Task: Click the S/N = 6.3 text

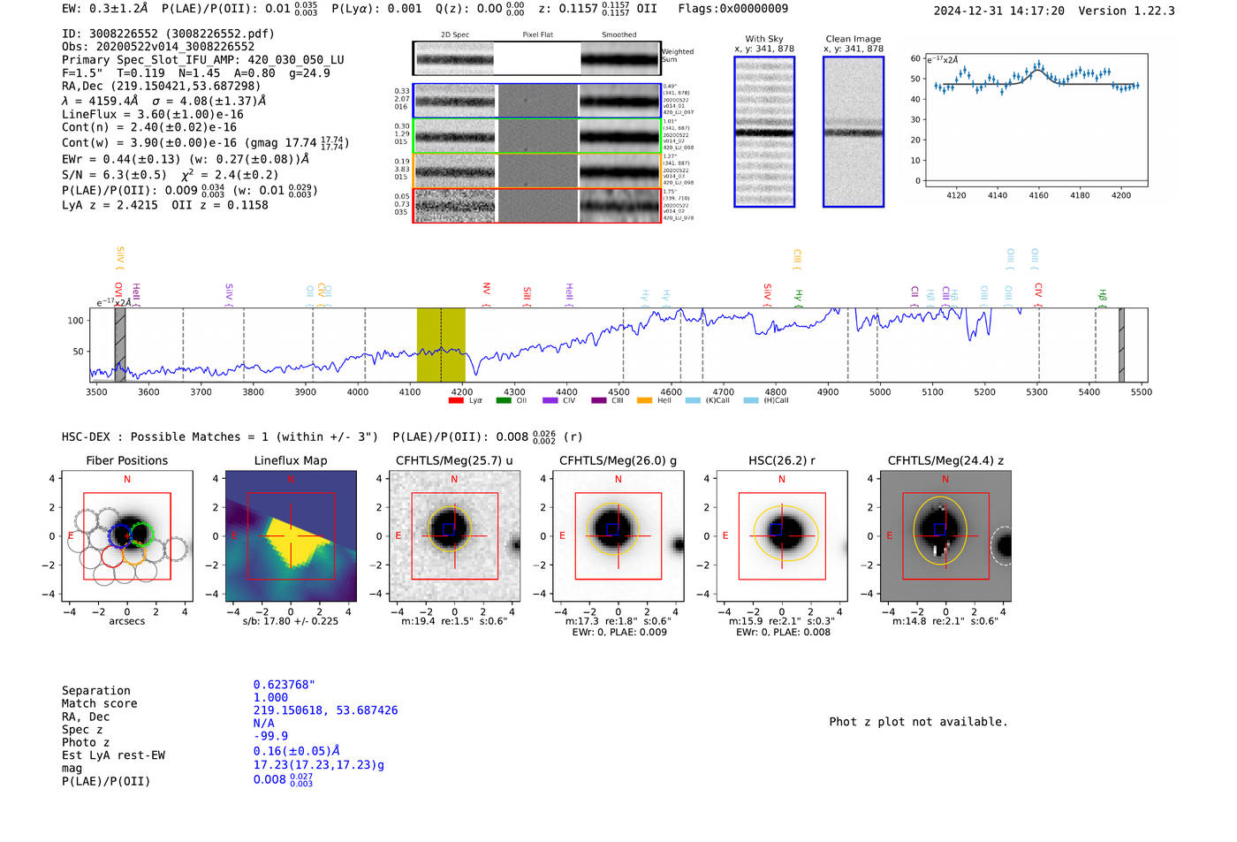Action: pyautogui.click(x=114, y=175)
